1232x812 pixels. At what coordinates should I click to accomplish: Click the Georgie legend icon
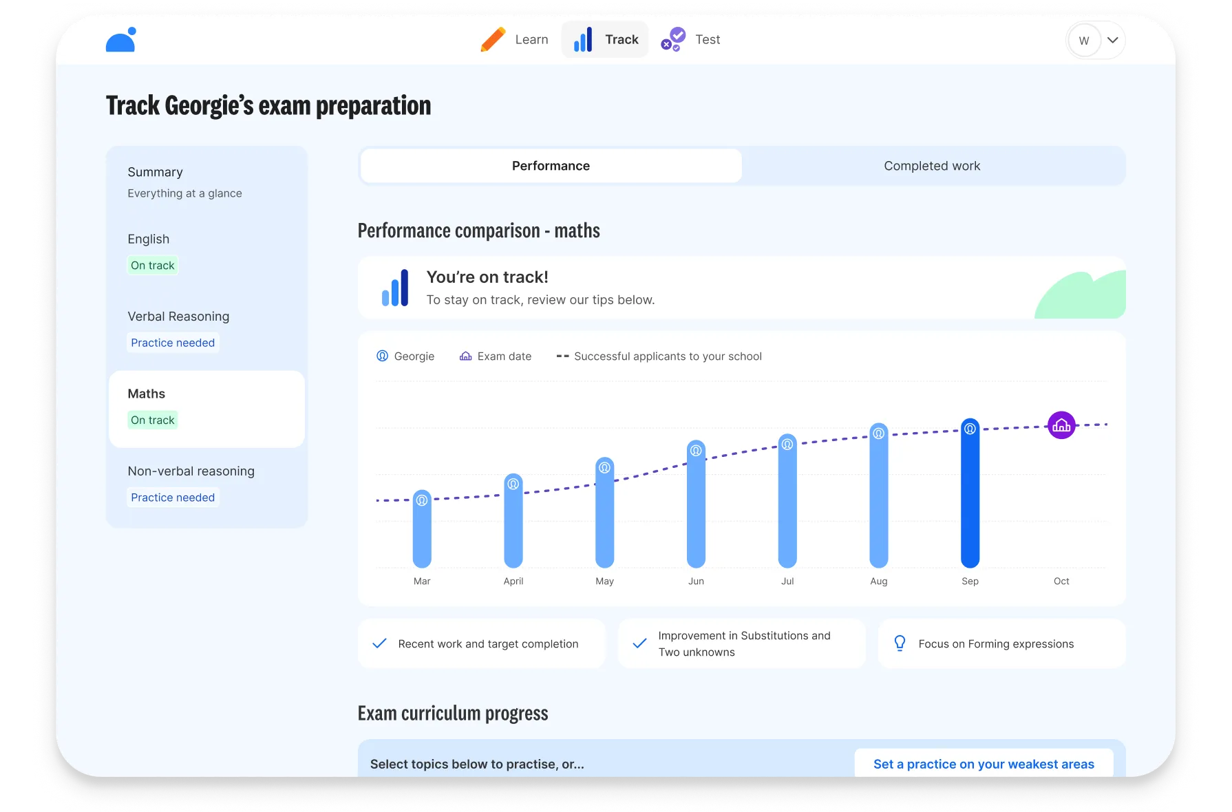[x=382, y=356]
